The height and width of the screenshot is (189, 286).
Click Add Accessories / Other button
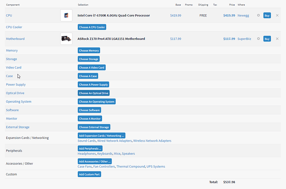[x=95, y=162]
